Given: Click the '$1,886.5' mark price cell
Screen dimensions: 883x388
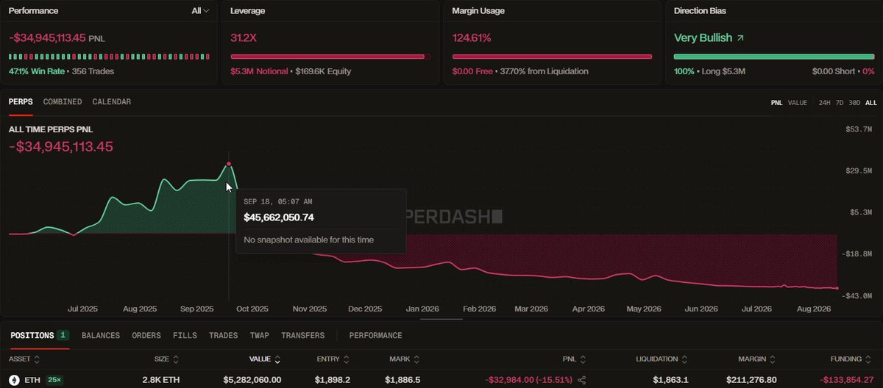Looking at the screenshot, I should point(402,380).
